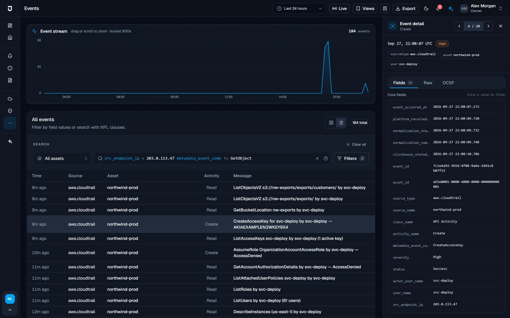
Task: Close the Event detail panel
Action: click(500, 26)
